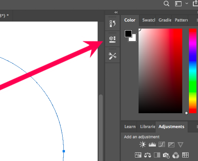Add a Photo Filter adjustment
Image resolution: width=198 pixels, height=161 pixels.
(166, 155)
